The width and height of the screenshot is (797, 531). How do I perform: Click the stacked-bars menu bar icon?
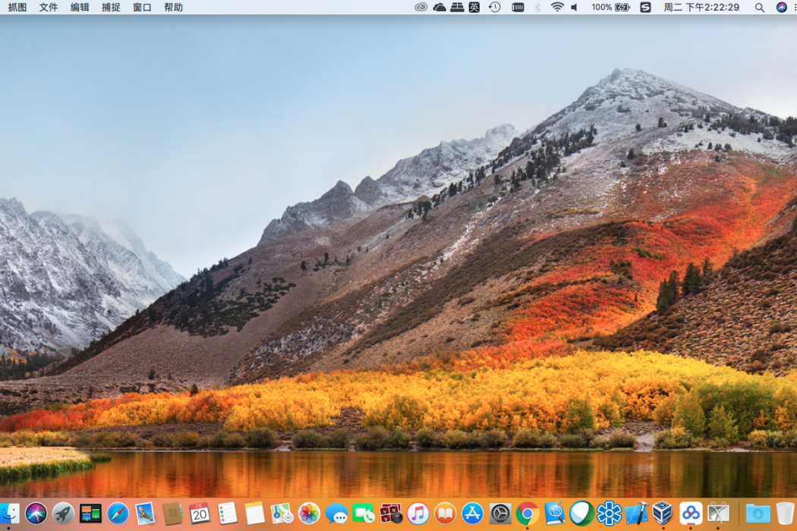coord(457,7)
